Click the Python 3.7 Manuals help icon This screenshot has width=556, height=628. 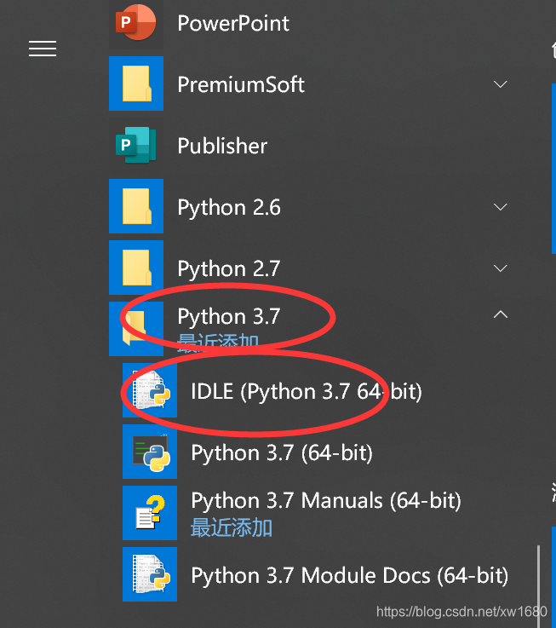pos(150,513)
